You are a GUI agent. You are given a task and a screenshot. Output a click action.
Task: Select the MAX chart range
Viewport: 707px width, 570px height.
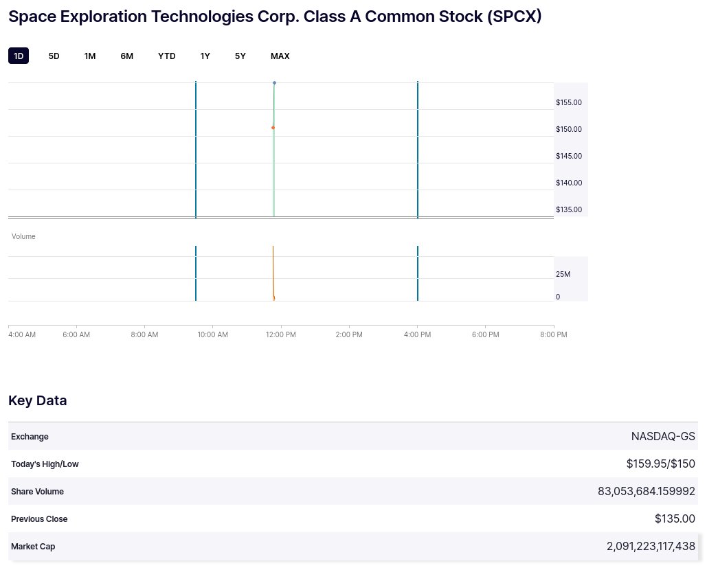280,56
